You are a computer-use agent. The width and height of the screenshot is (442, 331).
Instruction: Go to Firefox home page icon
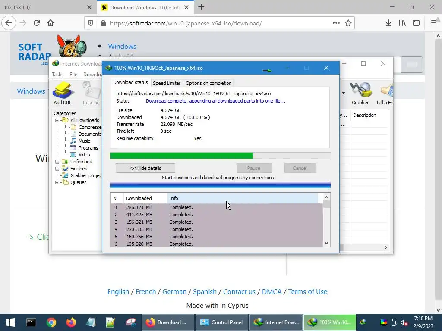pyautogui.click(x=51, y=23)
